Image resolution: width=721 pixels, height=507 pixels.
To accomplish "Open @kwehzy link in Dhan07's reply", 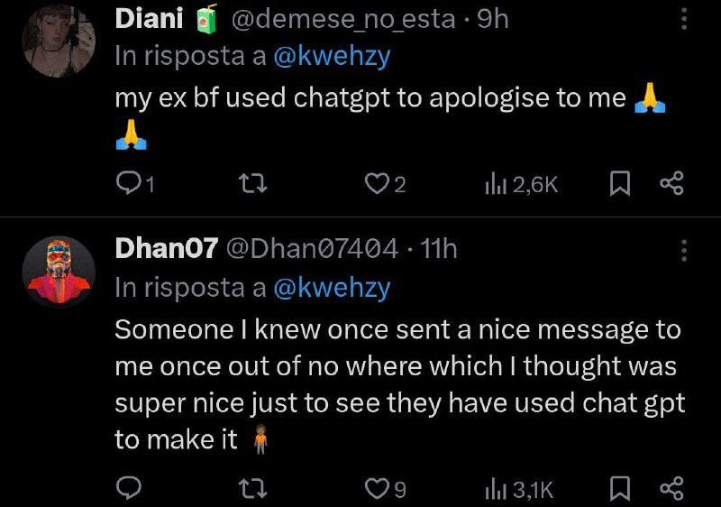I will click(x=332, y=288).
